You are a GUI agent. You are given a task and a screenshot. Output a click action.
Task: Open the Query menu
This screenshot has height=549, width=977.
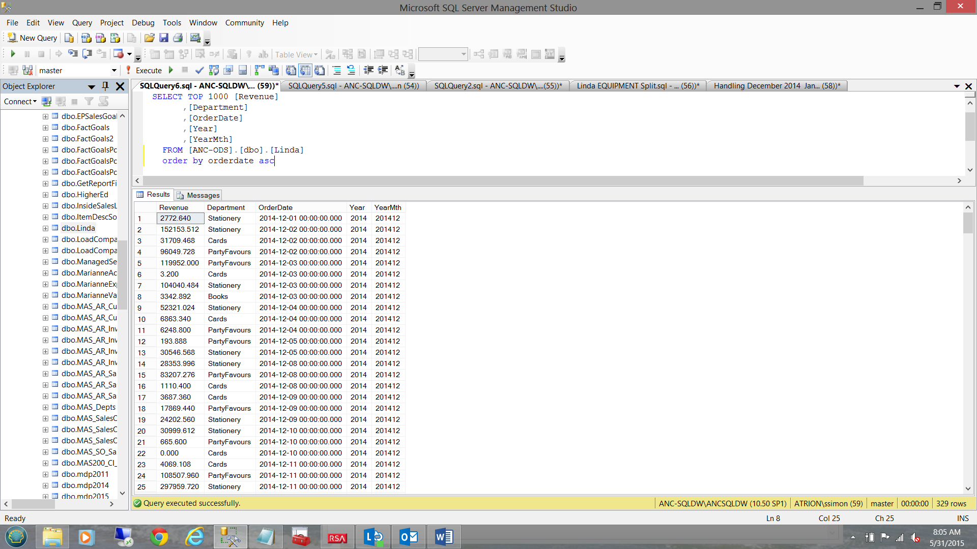tap(82, 23)
